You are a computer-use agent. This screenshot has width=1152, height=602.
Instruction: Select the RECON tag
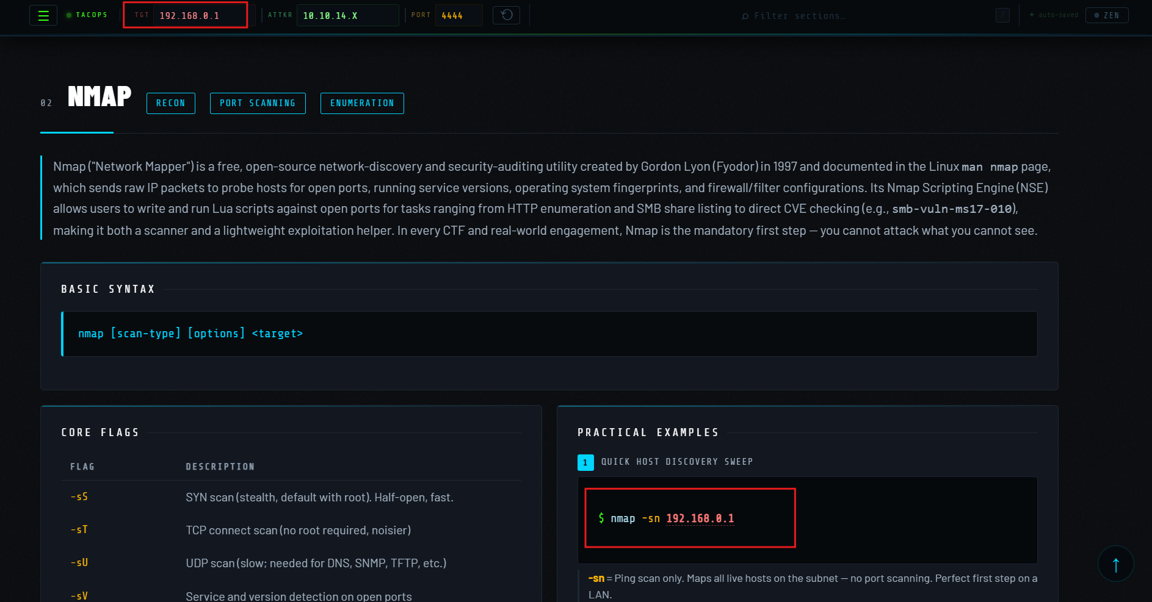click(x=171, y=103)
